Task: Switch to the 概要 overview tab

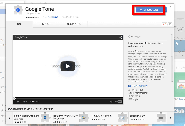Action: 19,24
